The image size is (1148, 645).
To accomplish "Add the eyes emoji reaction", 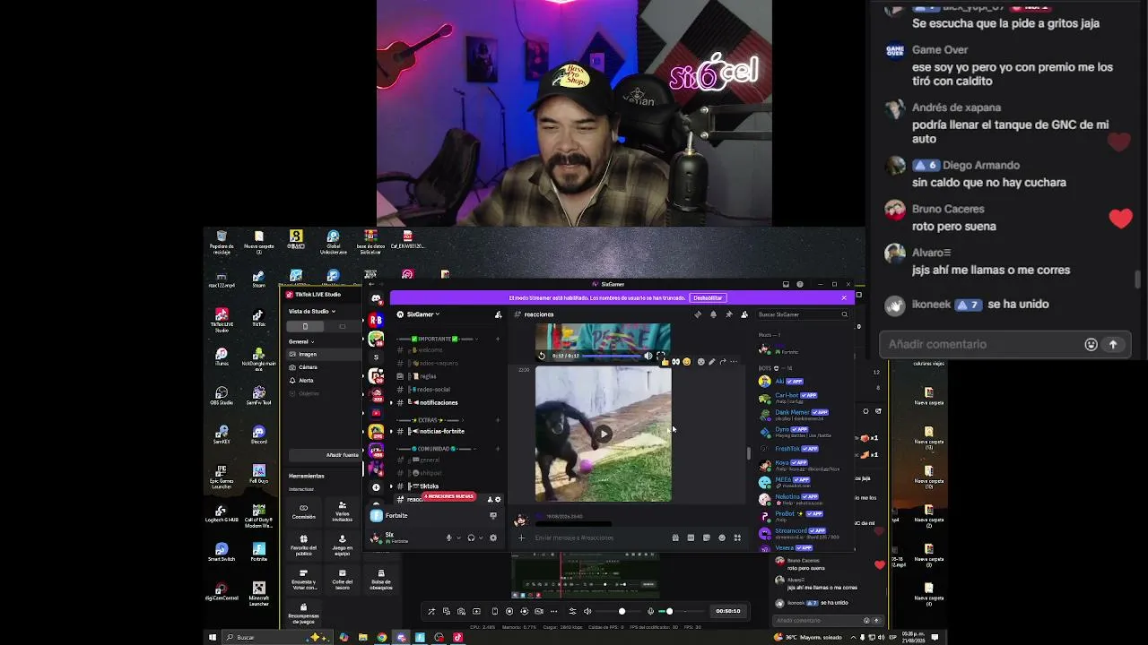I will coord(676,362).
